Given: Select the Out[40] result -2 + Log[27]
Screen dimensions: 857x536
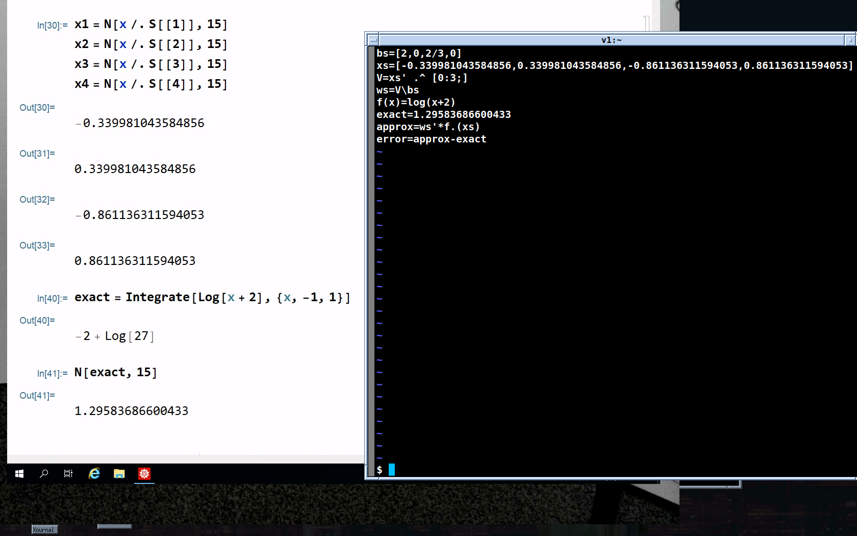Looking at the screenshot, I should [115, 336].
